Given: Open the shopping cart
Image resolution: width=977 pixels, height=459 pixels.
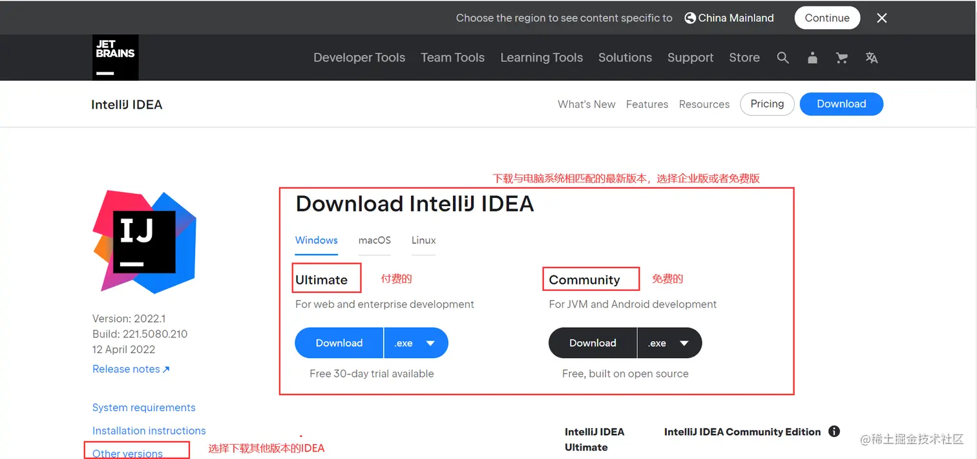Looking at the screenshot, I should (x=841, y=58).
